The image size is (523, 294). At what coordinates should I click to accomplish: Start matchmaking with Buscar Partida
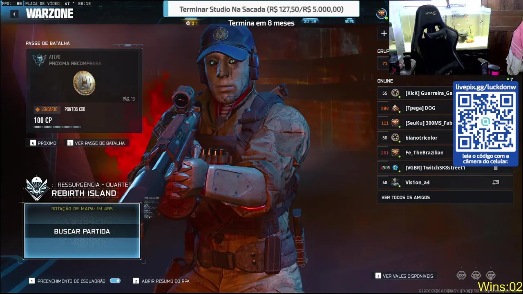[82, 231]
